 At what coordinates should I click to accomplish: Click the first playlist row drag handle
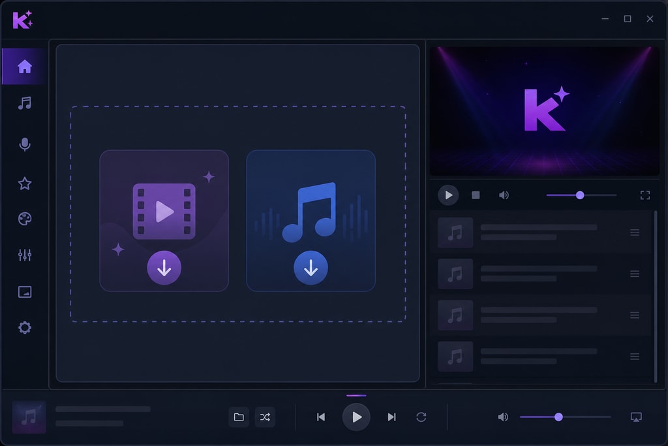click(x=634, y=232)
